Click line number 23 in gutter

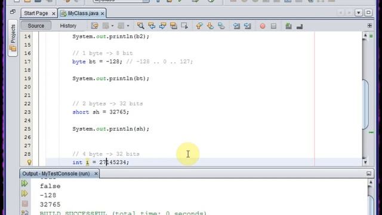(x=27, y=112)
